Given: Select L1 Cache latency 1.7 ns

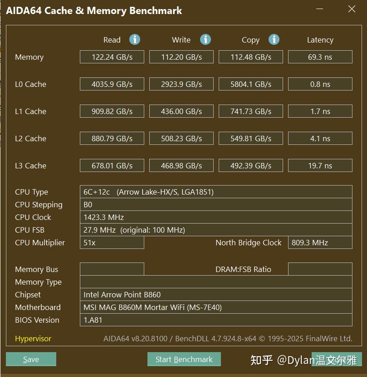Looking at the screenshot, I should pyautogui.click(x=320, y=111).
